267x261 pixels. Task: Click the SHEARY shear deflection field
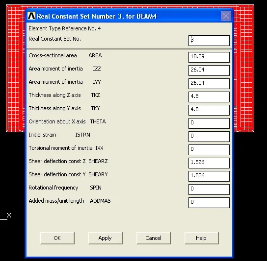pyautogui.click(x=209, y=176)
